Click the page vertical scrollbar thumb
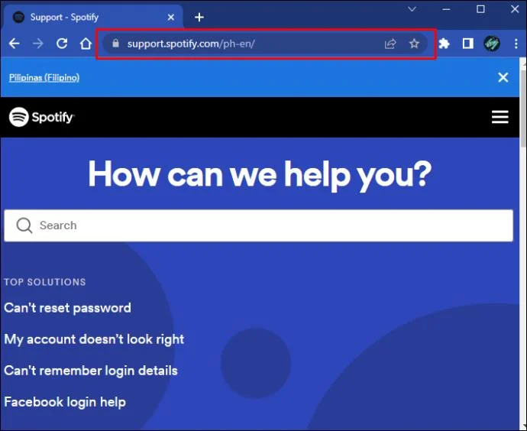This screenshot has height=431, width=527. coord(523,108)
